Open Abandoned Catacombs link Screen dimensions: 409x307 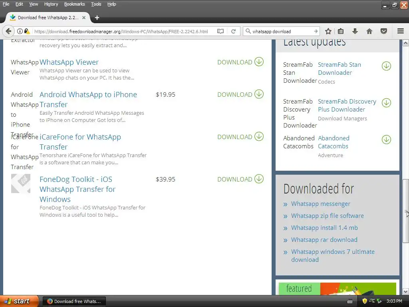click(334, 142)
